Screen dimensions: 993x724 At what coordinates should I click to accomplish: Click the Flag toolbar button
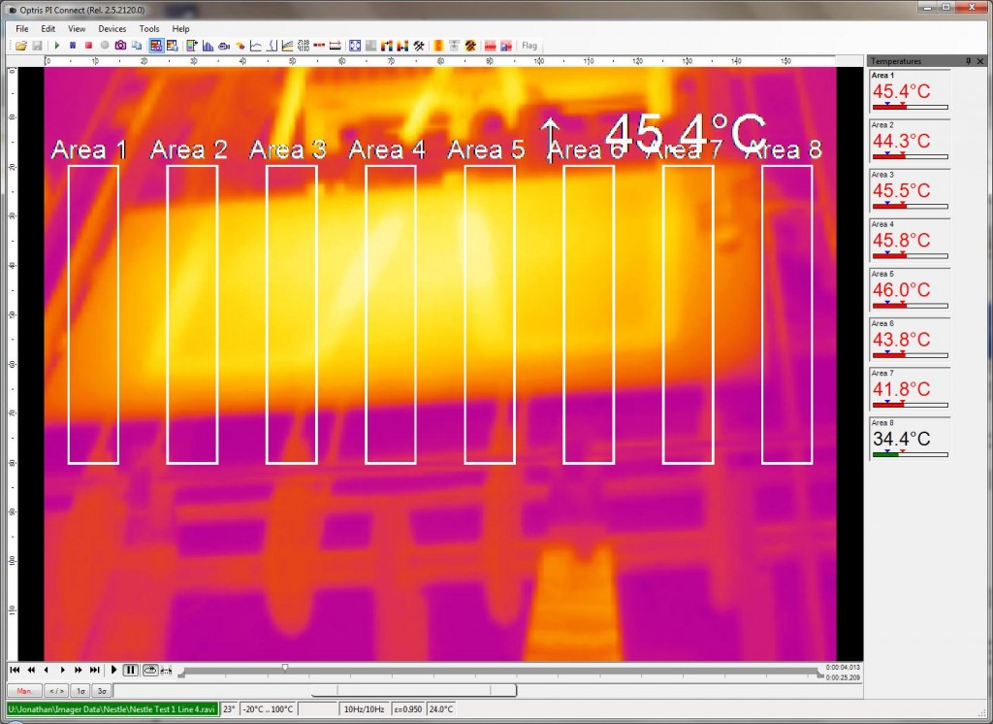click(x=529, y=46)
